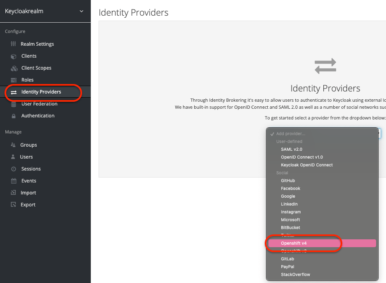
Task: Select Openshift v4 from provider list
Action: pos(294,243)
